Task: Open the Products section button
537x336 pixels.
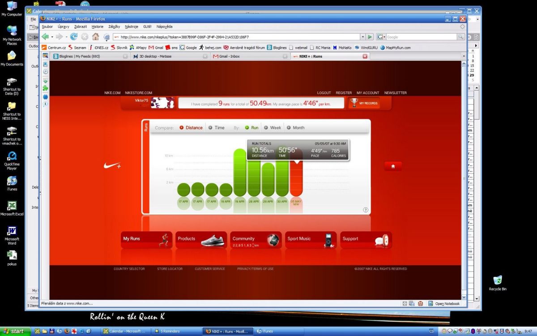Action: coord(201,240)
